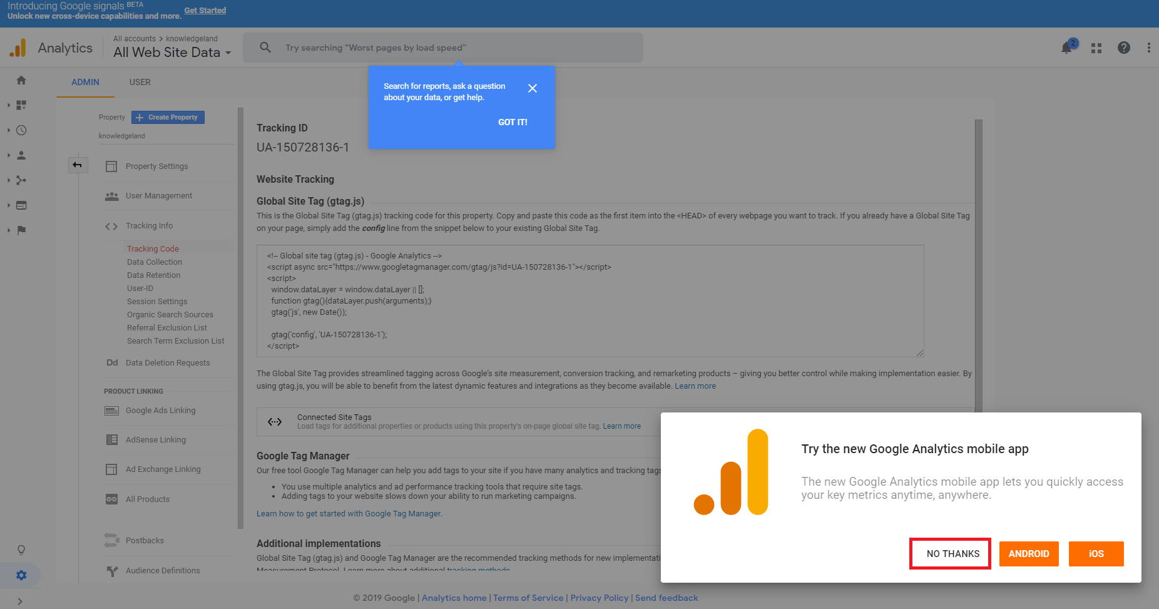Click the ANDROID button
1159x609 pixels.
[1029, 554]
